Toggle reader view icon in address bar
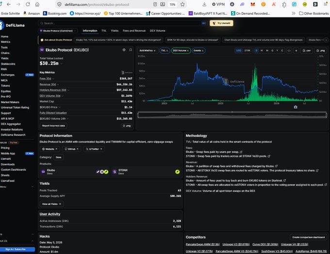 click(155, 4)
